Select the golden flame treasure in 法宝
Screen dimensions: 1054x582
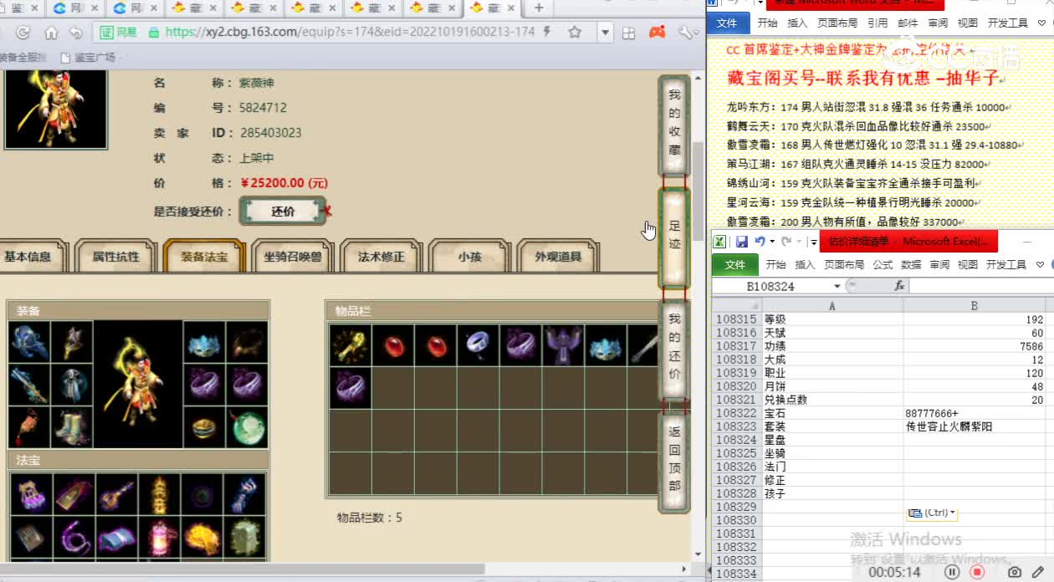tap(201, 537)
